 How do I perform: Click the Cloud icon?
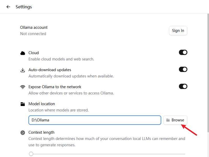click(x=23, y=53)
